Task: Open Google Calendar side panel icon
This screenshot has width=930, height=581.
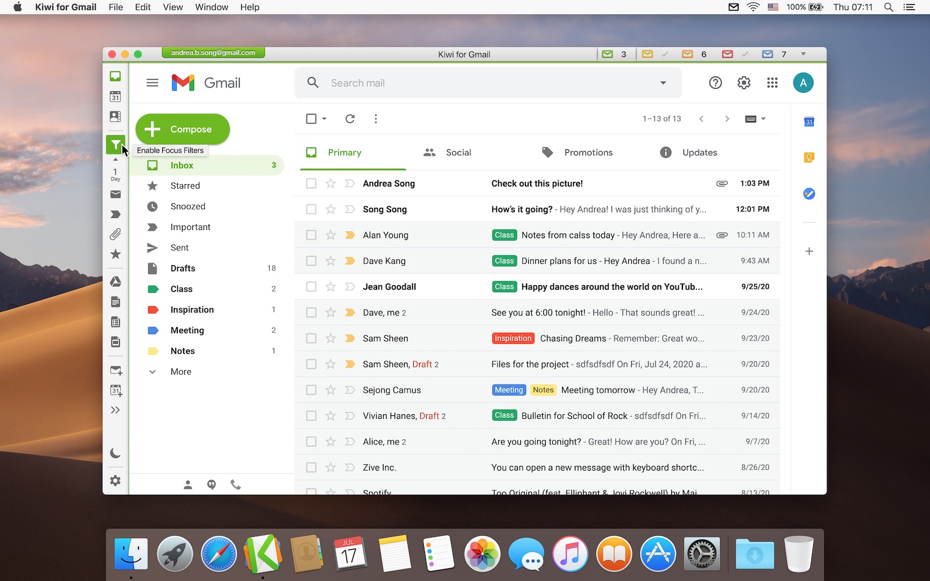Action: pos(809,121)
